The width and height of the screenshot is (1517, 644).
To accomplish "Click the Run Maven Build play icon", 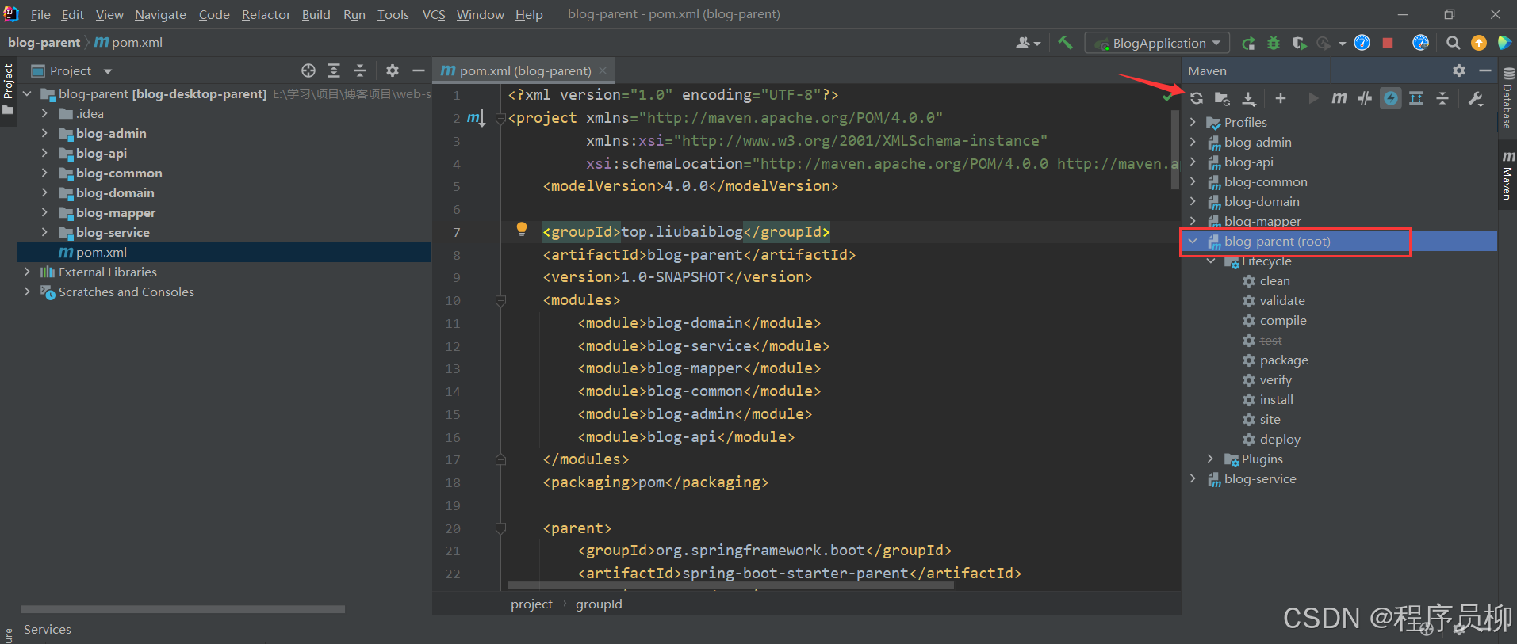I will pyautogui.click(x=1313, y=98).
